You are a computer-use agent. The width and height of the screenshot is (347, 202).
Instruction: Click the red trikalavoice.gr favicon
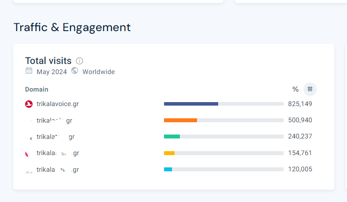[29, 104]
